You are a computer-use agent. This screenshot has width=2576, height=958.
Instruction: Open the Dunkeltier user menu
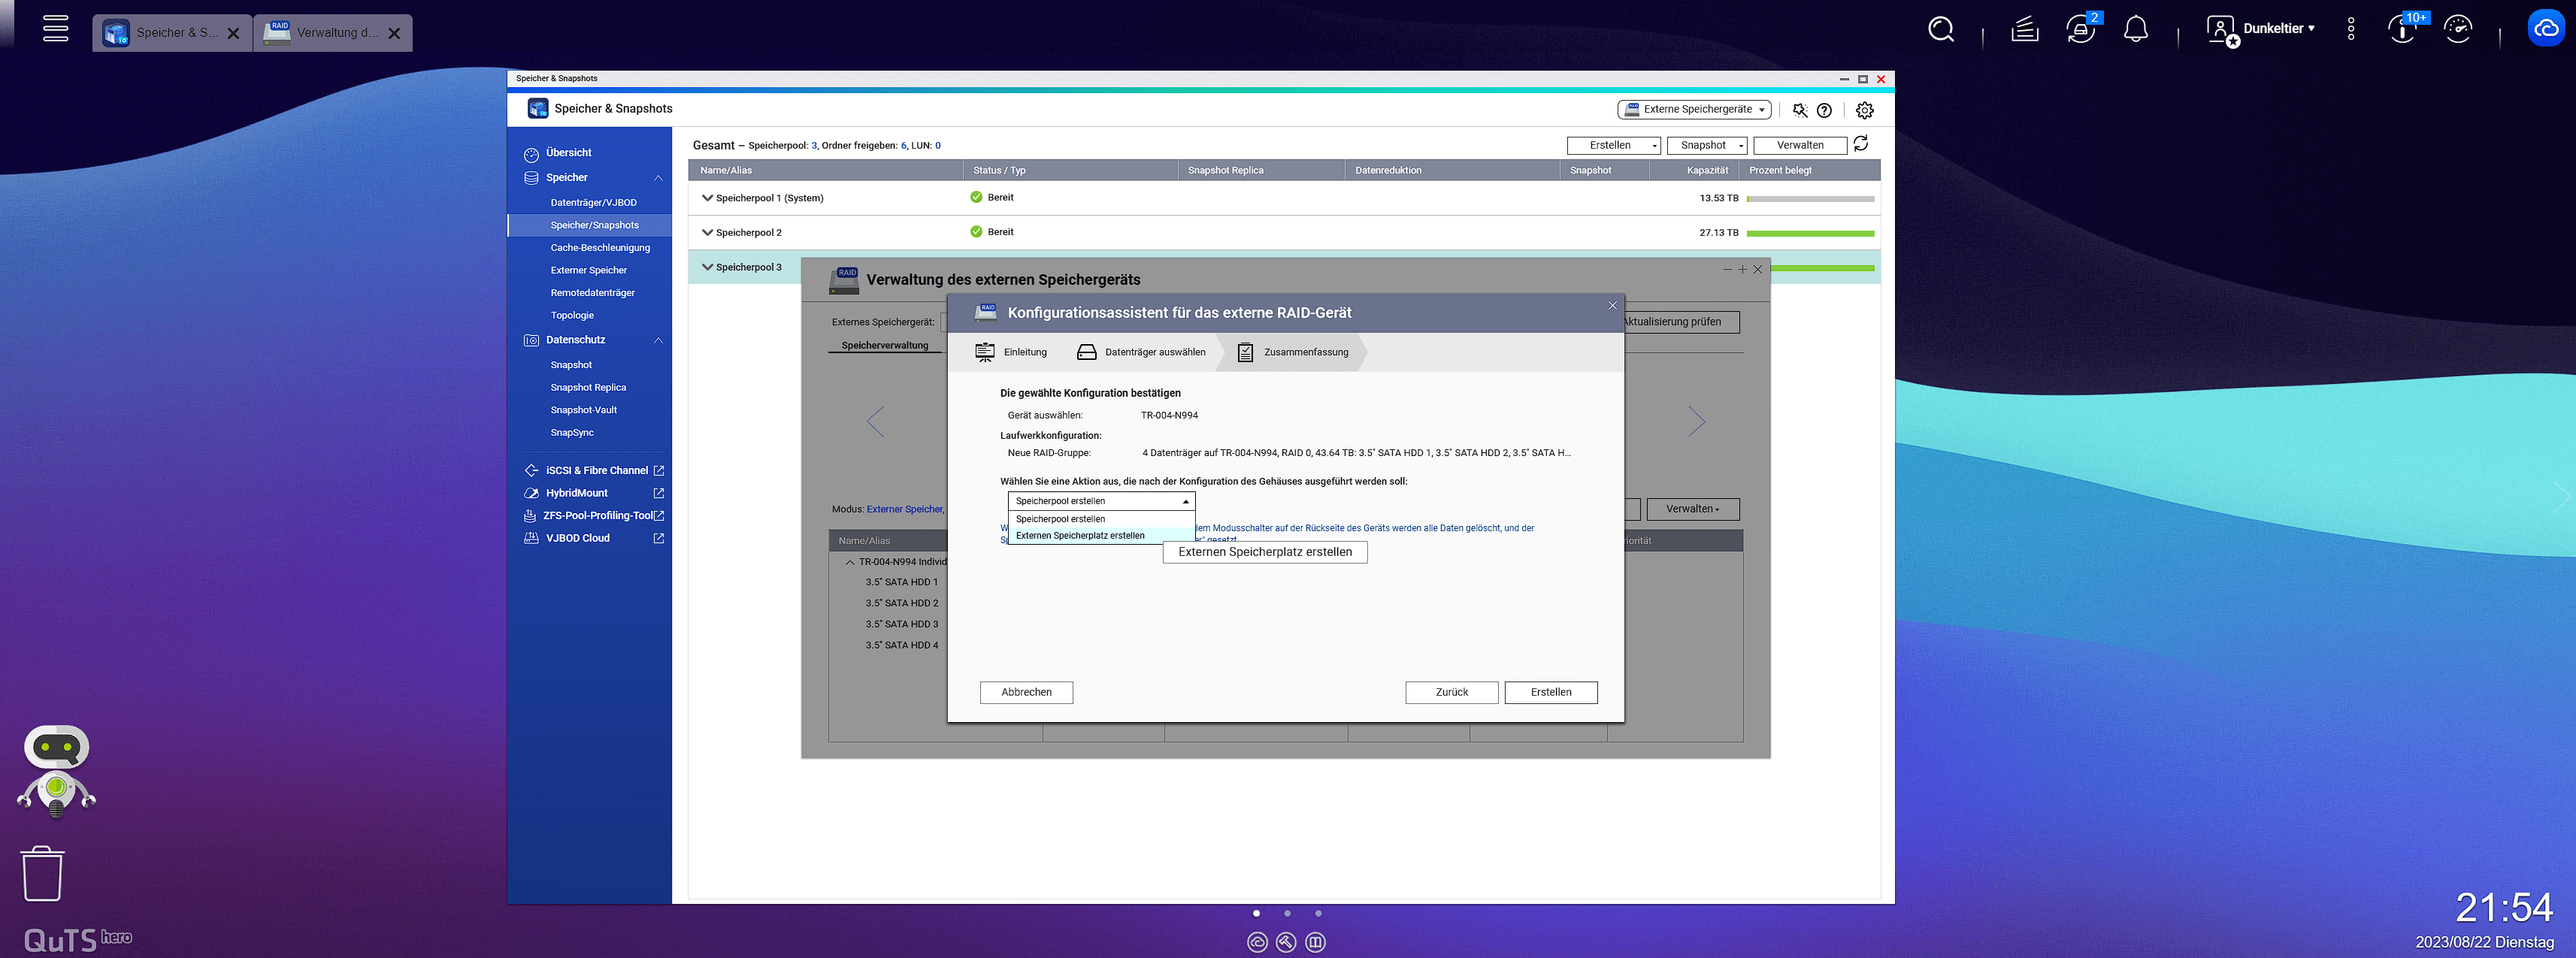(x=2261, y=29)
